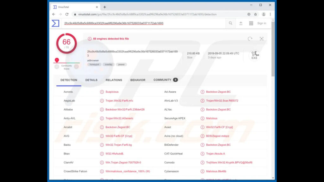
Task: Click the browser forward arrow
Action: pos(60,14)
